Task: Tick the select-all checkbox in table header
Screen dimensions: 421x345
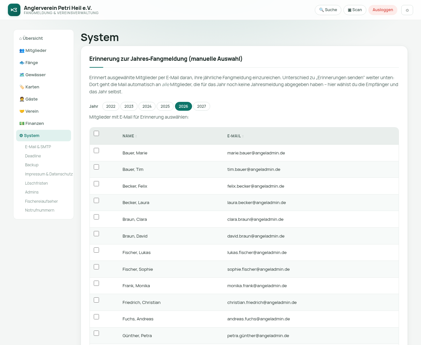Action: click(x=96, y=133)
